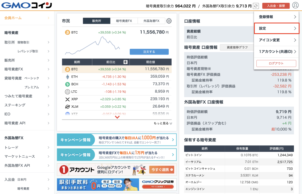Open the GMOクリック証券 ad banner

(117, 184)
